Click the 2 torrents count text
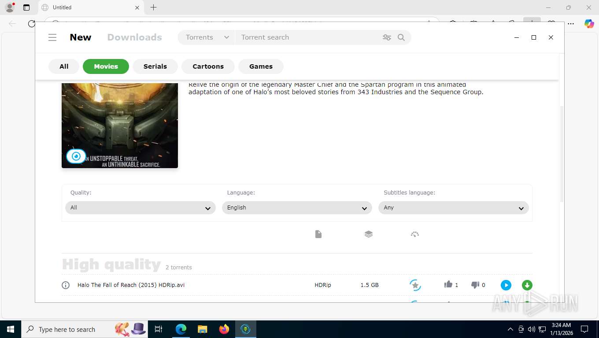The image size is (599, 338). pos(179,268)
